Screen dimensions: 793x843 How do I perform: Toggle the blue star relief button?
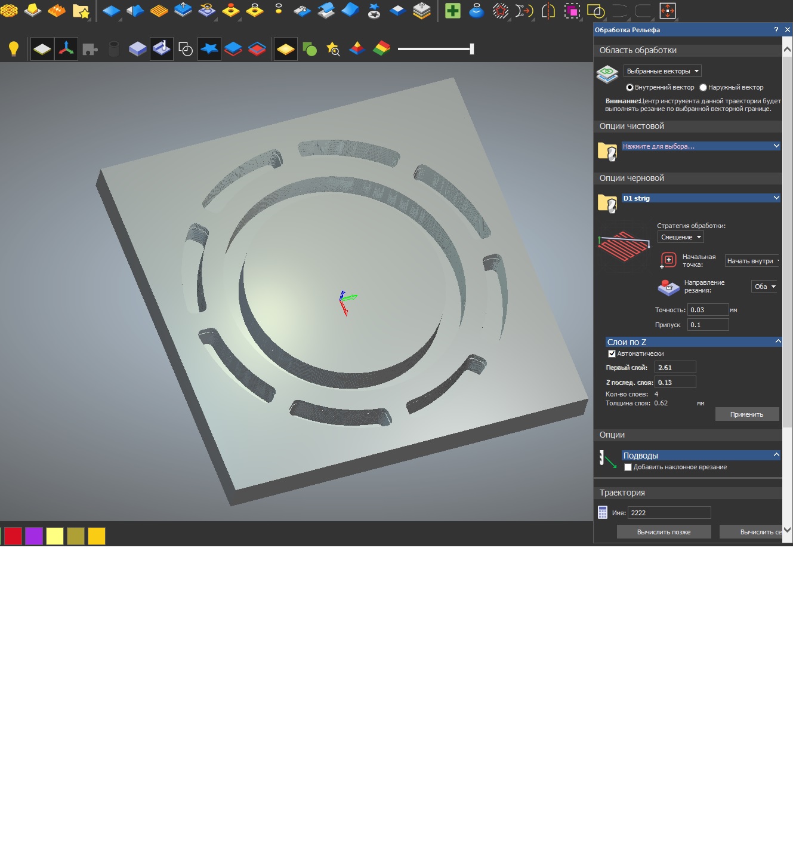pyautogui.click(x=209, y=49)
